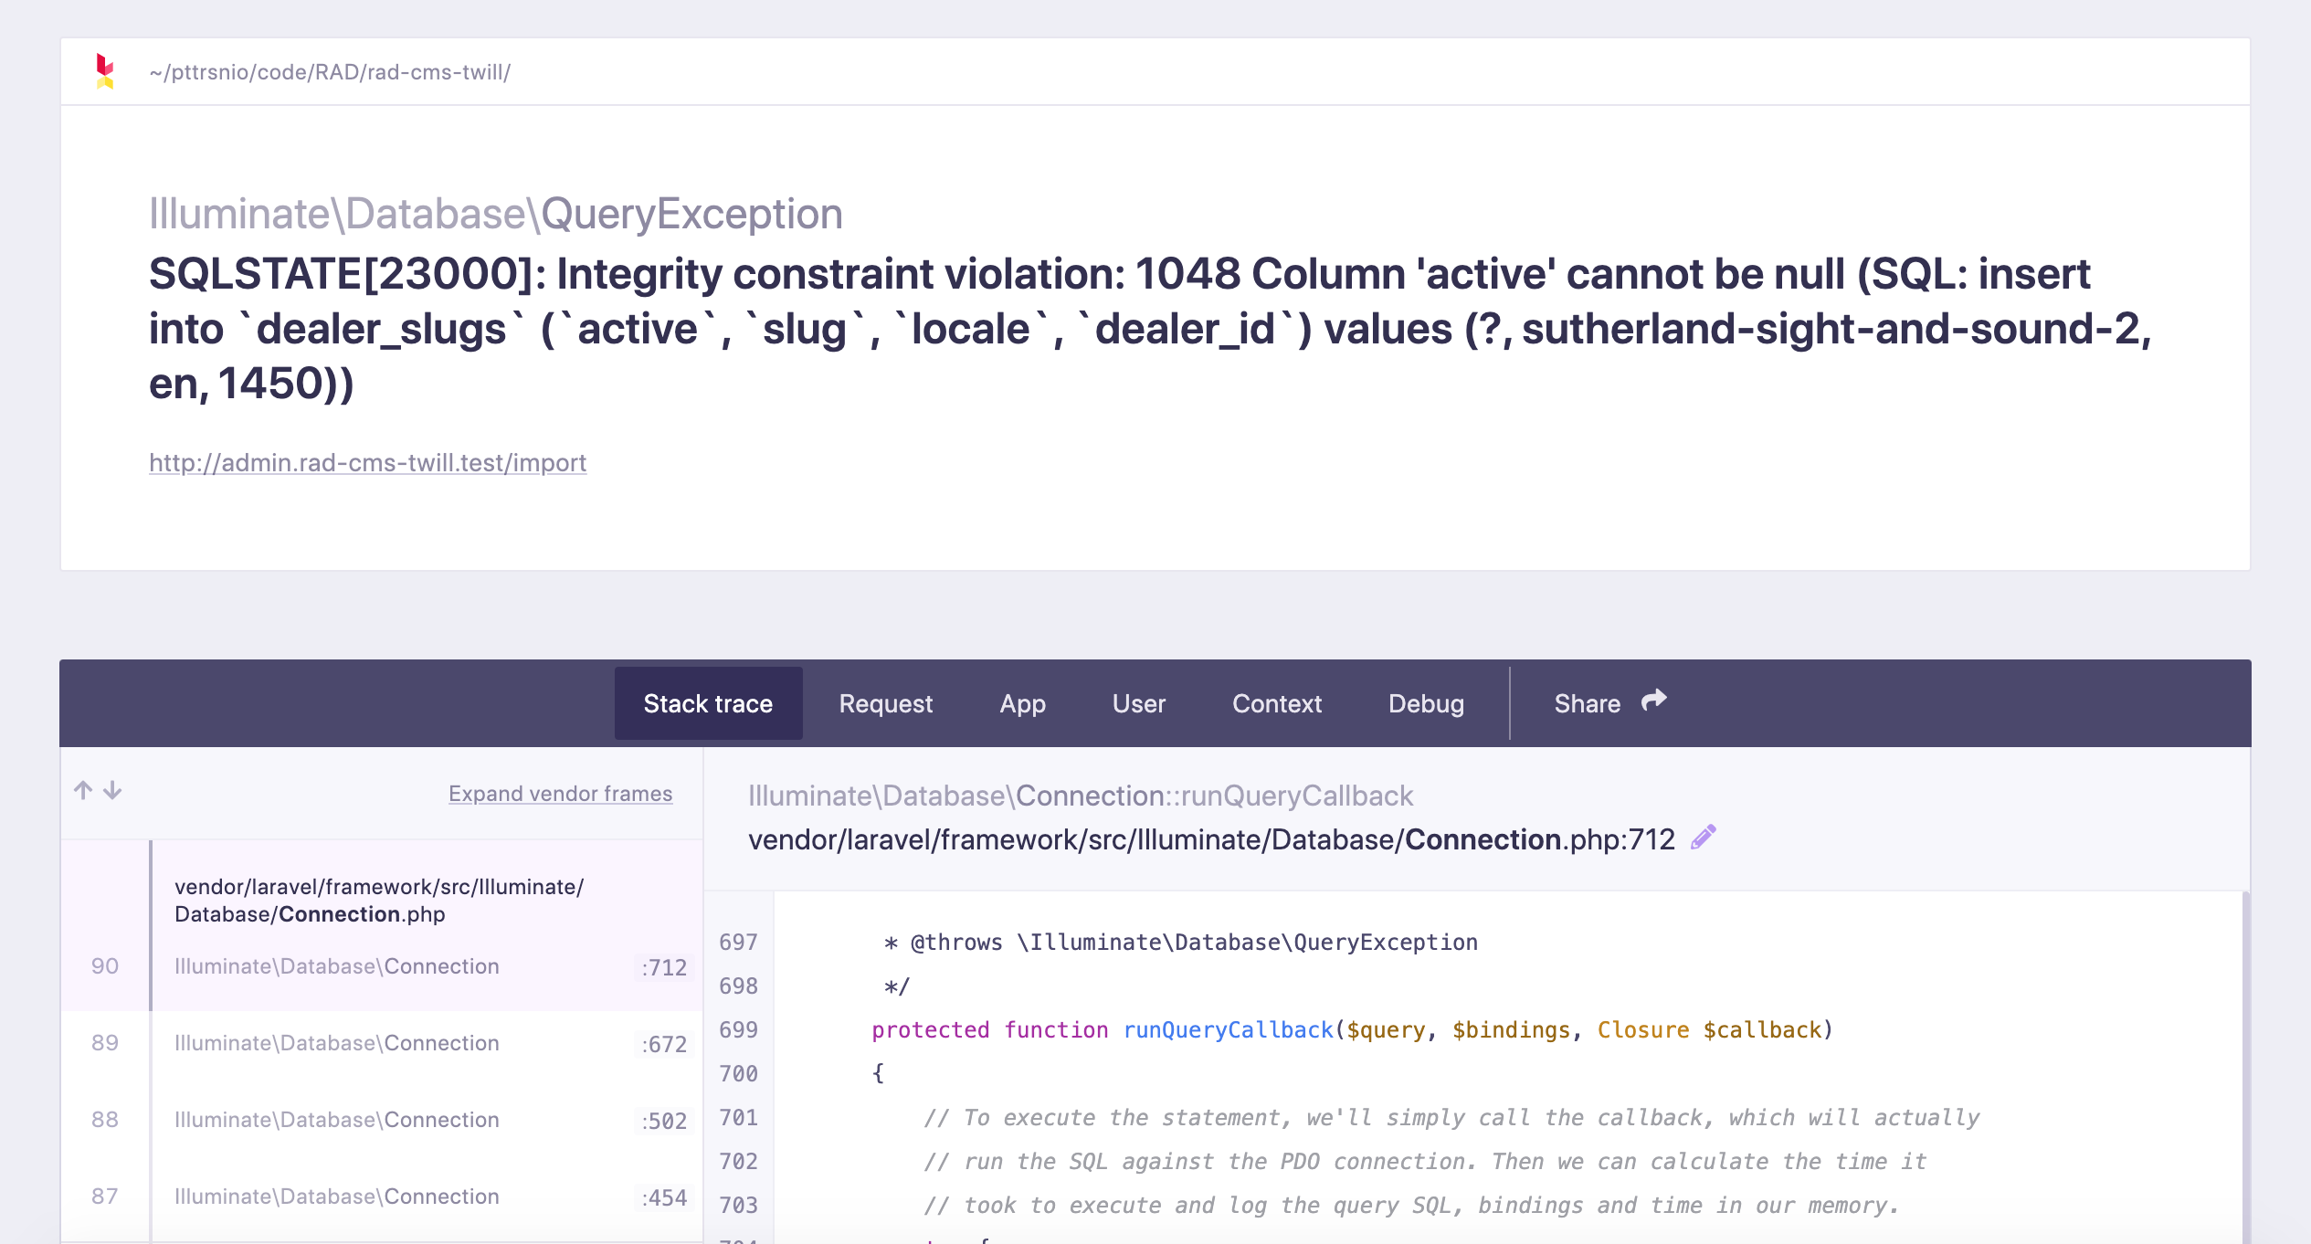Image resolution: width=2311 pixels, height=1244 pixels.
Task: Click the Share menu item
Action: pos(1588,703)
